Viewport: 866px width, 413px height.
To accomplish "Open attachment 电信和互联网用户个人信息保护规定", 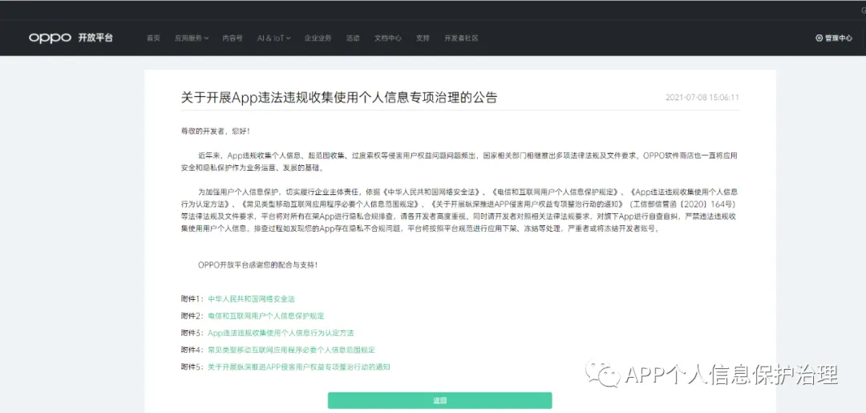I will click(265, 316).
